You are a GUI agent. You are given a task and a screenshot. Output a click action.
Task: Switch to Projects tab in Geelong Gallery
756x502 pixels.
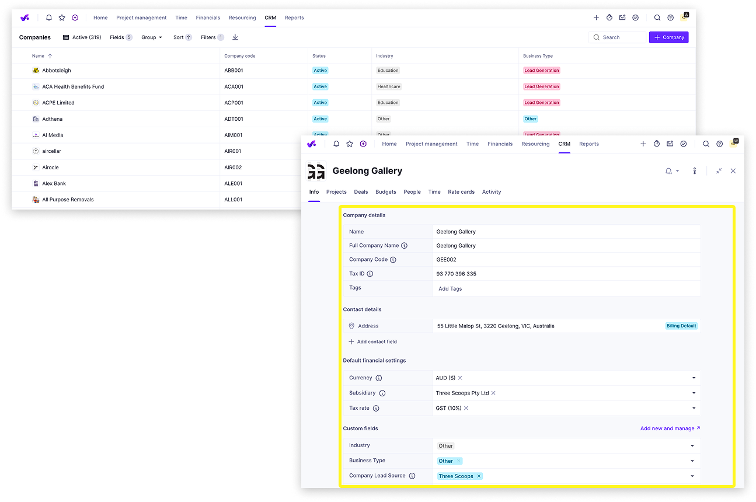pos(336,192)
